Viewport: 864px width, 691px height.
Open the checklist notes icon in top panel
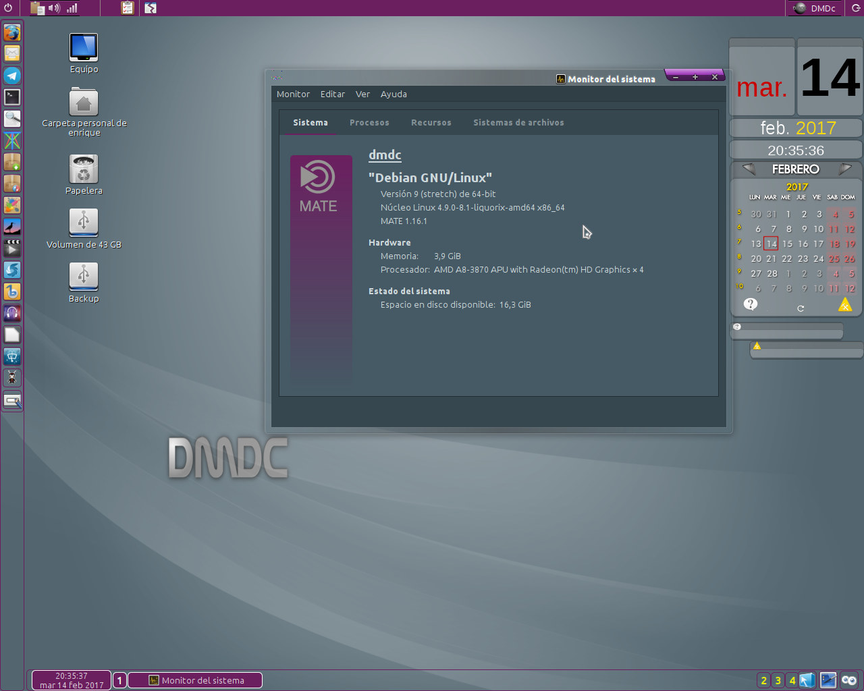(x=127, y=8)
